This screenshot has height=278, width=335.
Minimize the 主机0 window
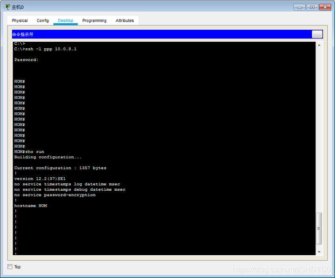300,7
